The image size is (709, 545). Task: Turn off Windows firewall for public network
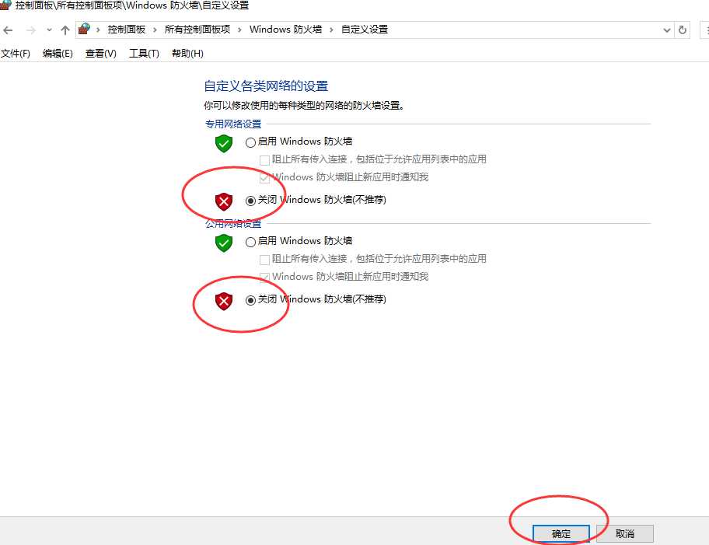click(x=250, y=300)
